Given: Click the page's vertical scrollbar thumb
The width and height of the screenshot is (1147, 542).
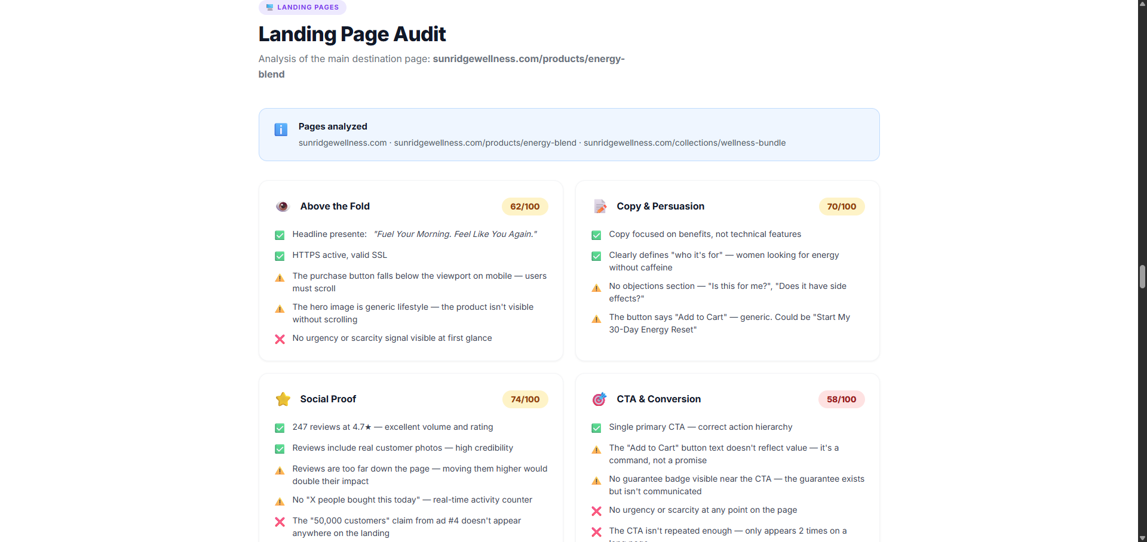Looking at the screenshot, I should pos(1142,277).
